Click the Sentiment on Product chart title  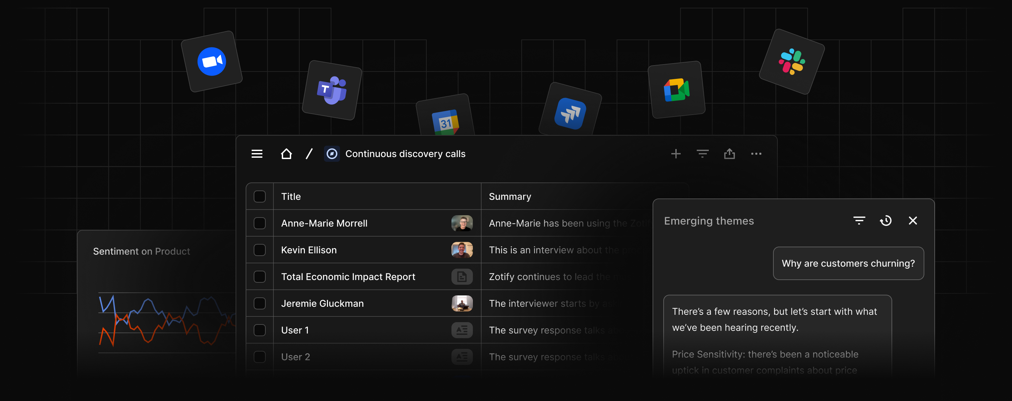coord(142,252)
